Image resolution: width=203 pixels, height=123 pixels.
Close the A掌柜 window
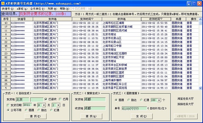pyautogui.click(x=199, y=3)
